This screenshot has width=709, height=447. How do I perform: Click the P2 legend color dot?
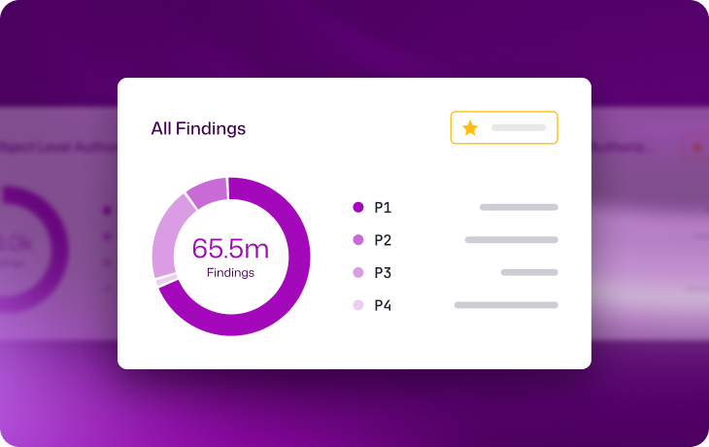pos(357,240)
